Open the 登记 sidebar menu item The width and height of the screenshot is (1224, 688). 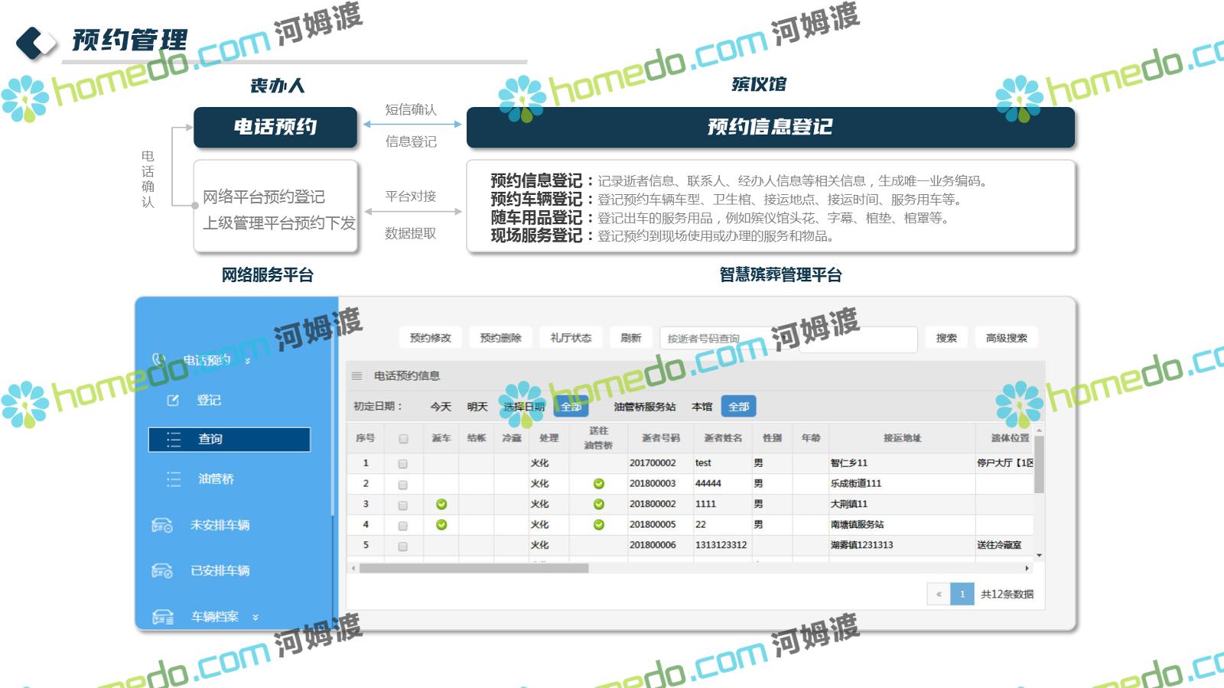tap(209, 400)
